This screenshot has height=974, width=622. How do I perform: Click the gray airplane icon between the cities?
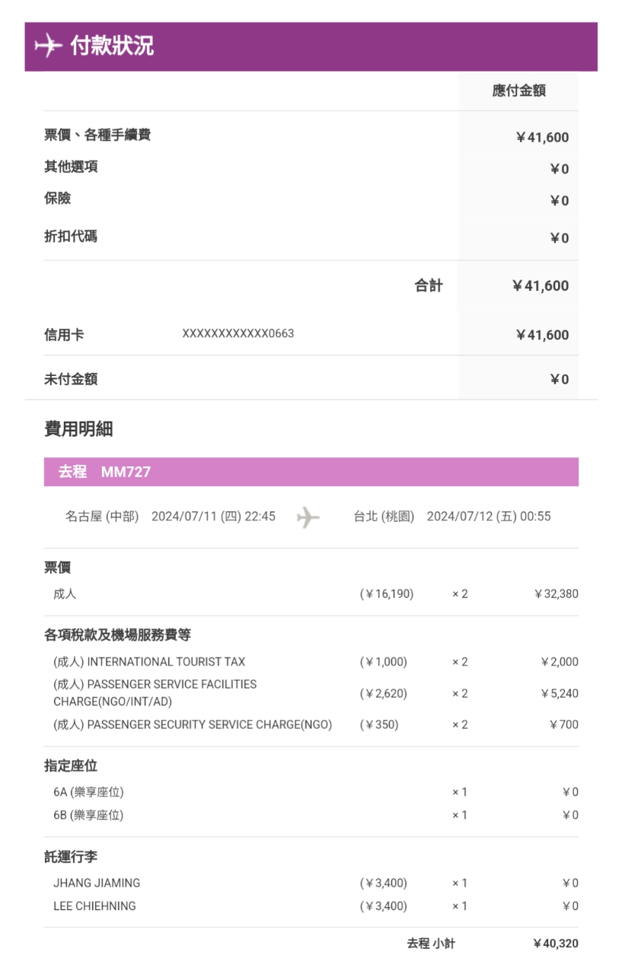click(308, 517)
